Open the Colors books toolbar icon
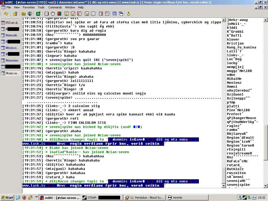Screen dimensions: 268x201 click(x=59, y=14)
